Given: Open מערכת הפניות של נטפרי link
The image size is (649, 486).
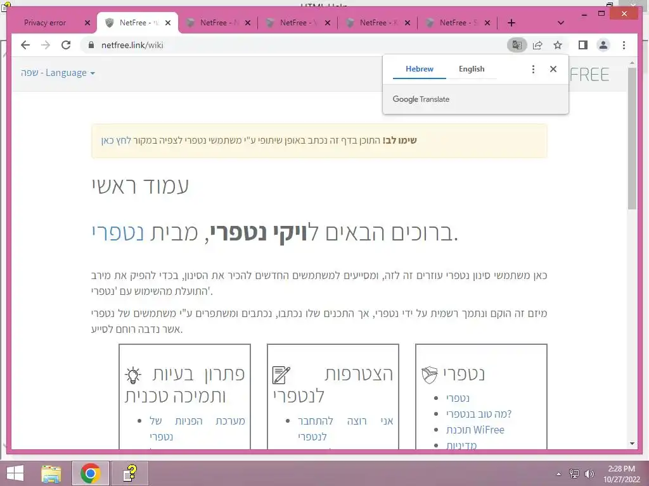Looking at the screenshot, I should pyautogui.click(x=198, y=428).
